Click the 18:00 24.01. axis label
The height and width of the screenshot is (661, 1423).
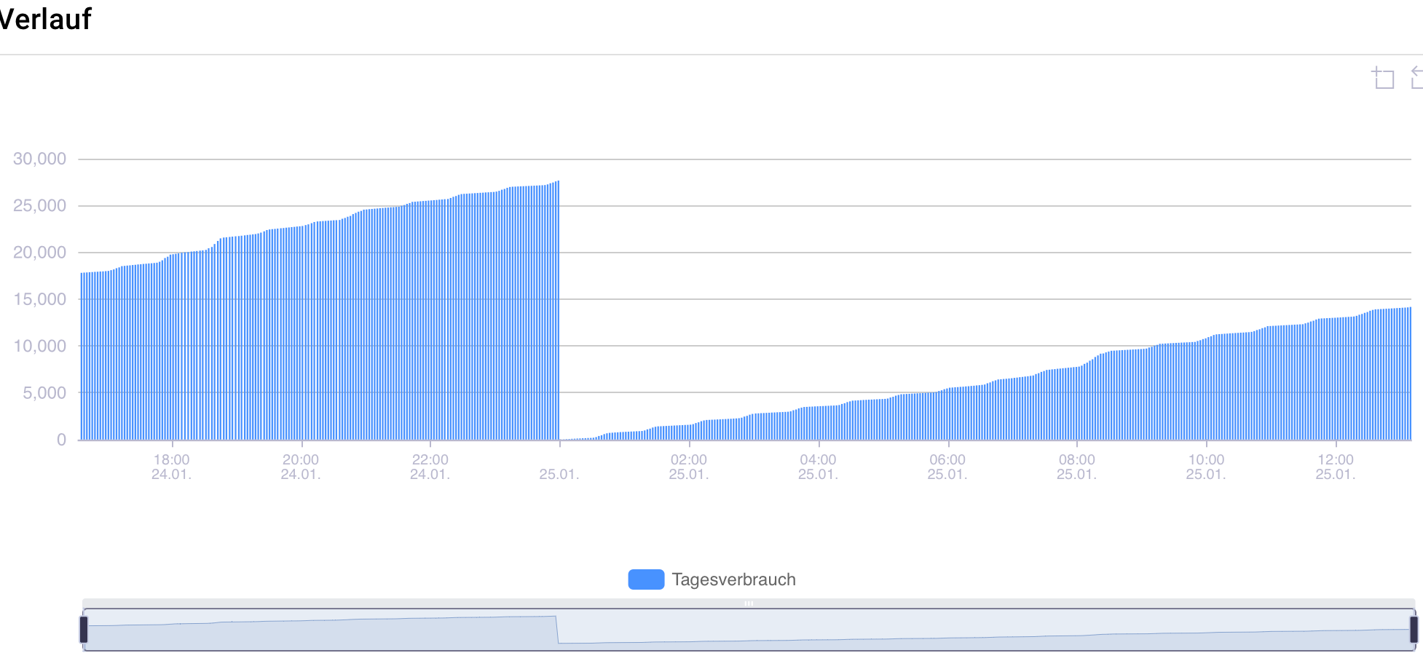click(x=171, y=467)
